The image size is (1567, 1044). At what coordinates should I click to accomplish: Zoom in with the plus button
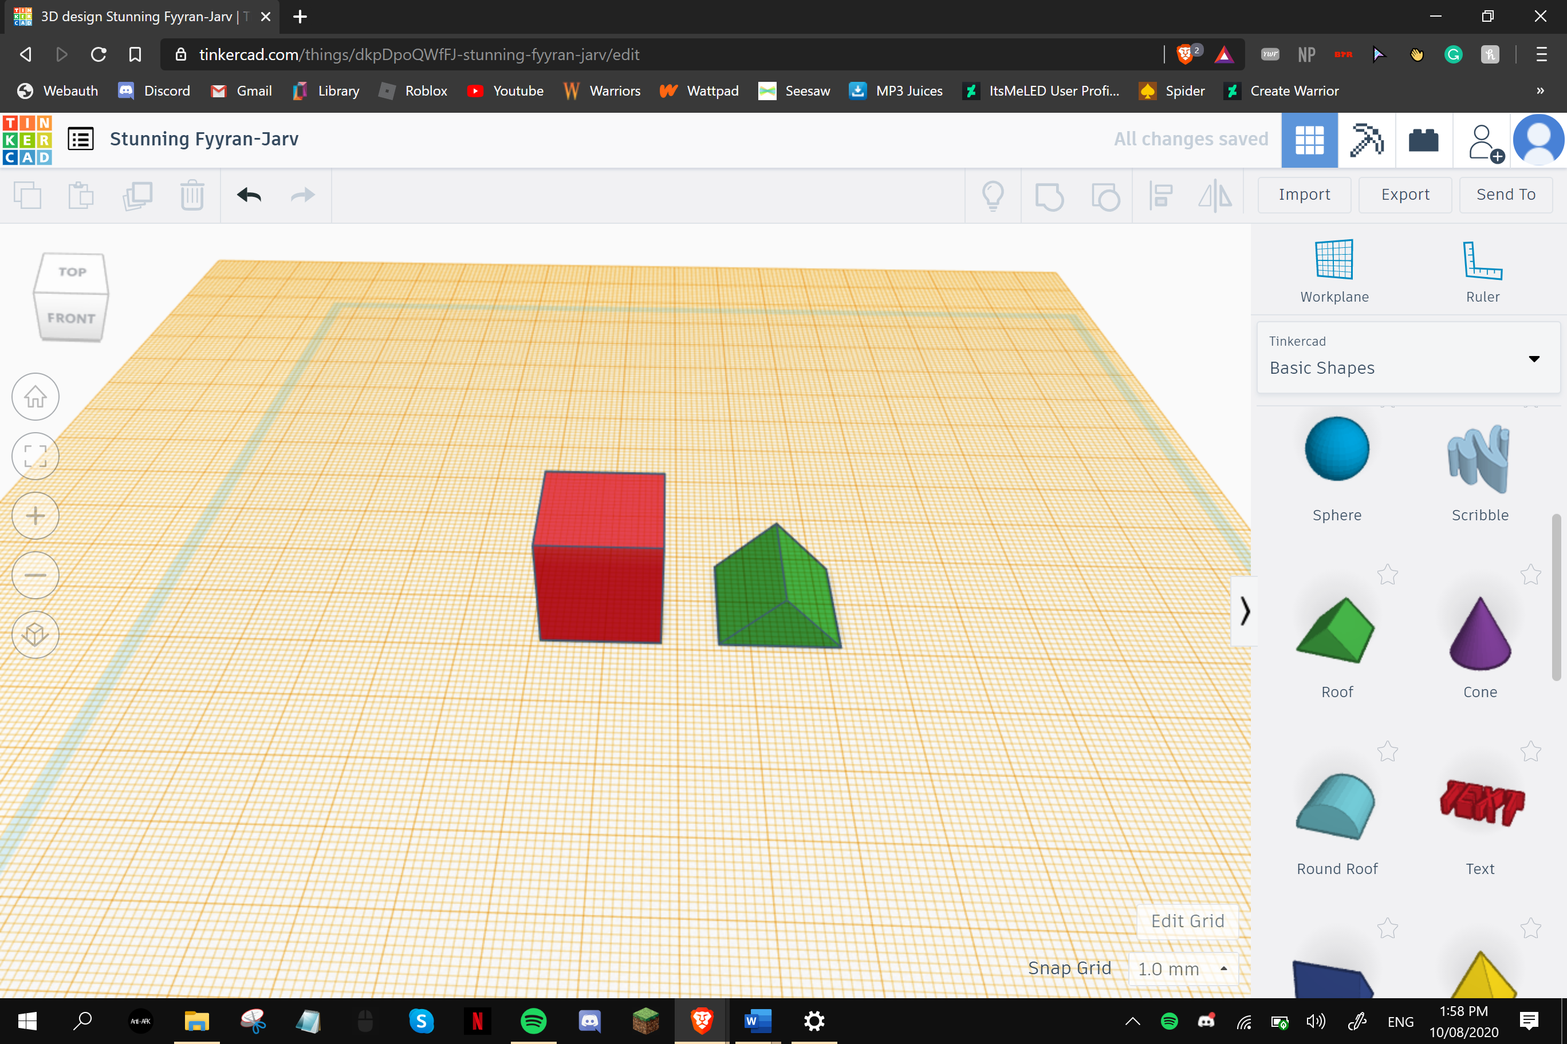[36, 516]
